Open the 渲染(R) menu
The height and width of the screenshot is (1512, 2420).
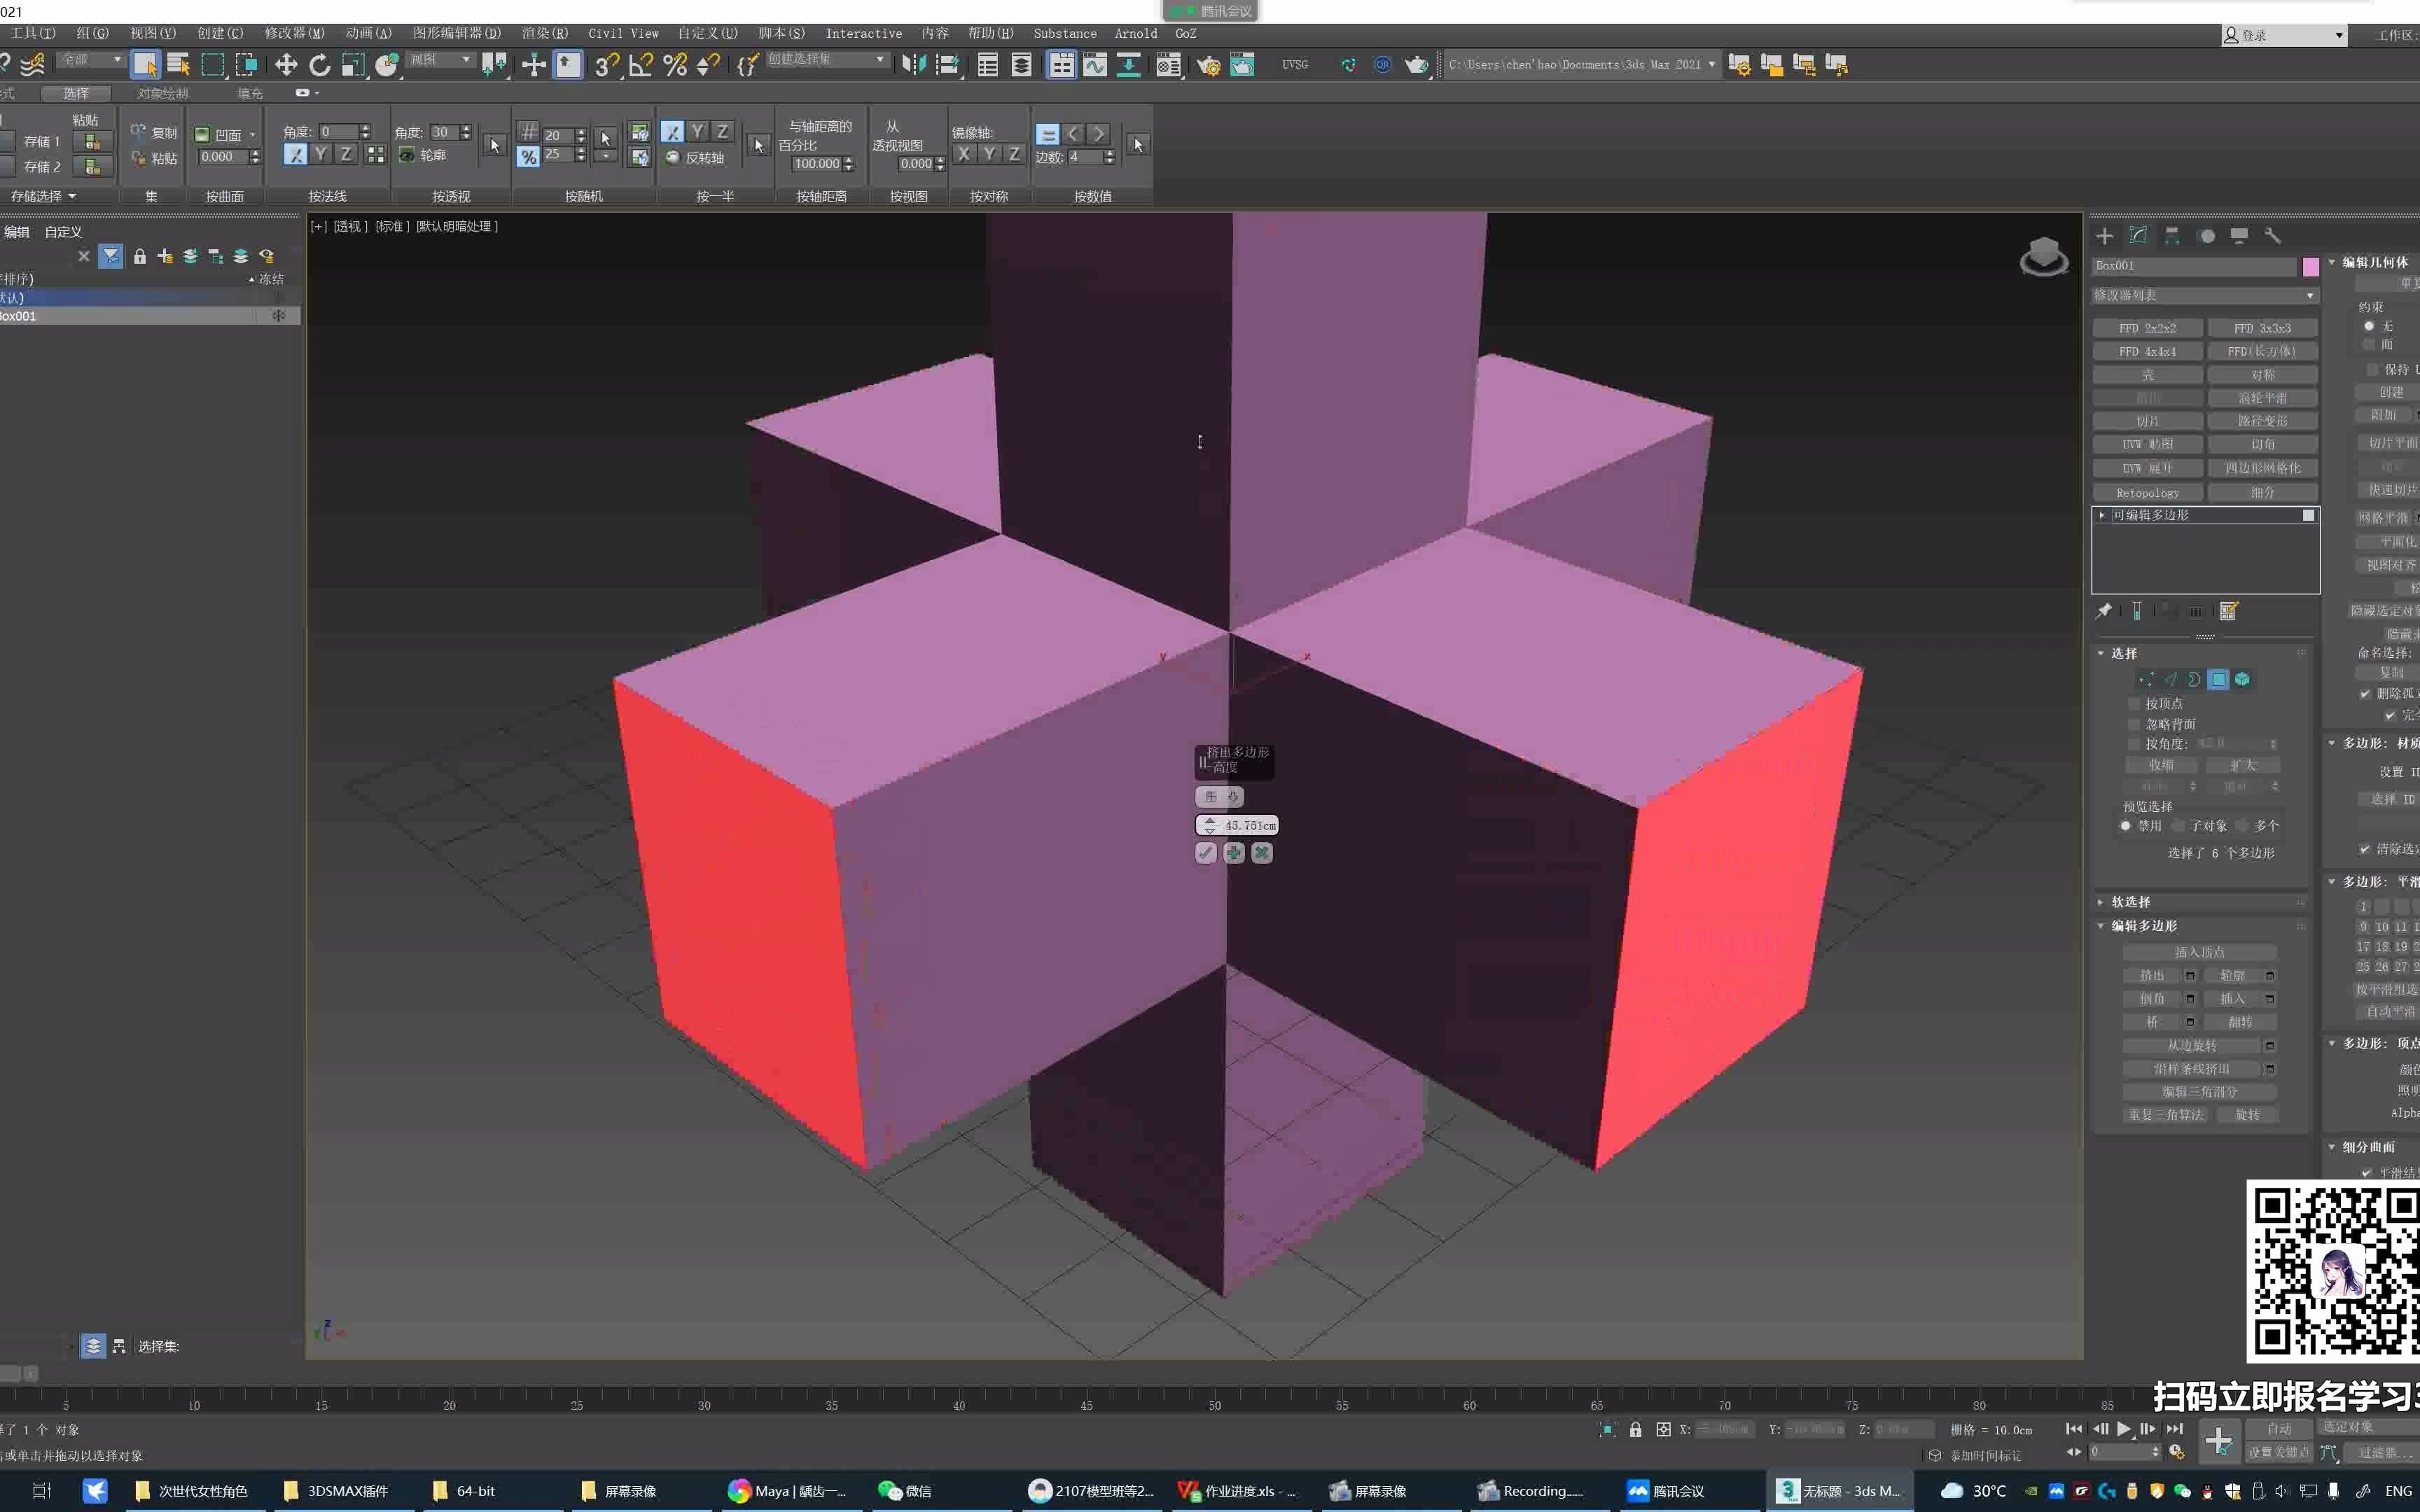click(x=544, y=33)
